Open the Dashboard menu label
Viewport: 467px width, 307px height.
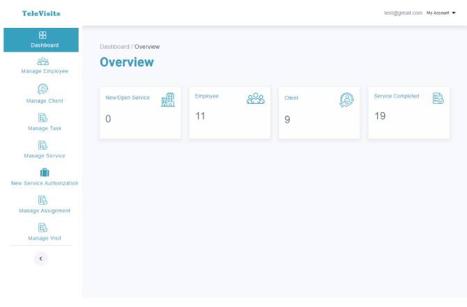pyautogui.click(x=45, y=45)
